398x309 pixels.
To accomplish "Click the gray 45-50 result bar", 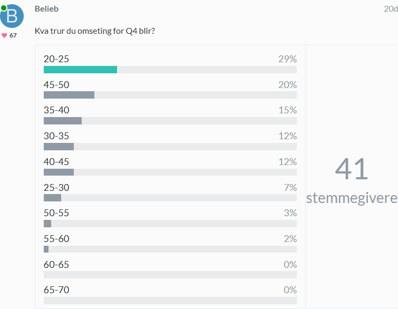I will pyautogui.click(x=69, y=95).
